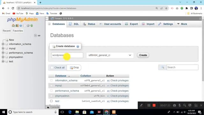
Task: Open recorder zoom magnifier icon
Action: [185, 105]
